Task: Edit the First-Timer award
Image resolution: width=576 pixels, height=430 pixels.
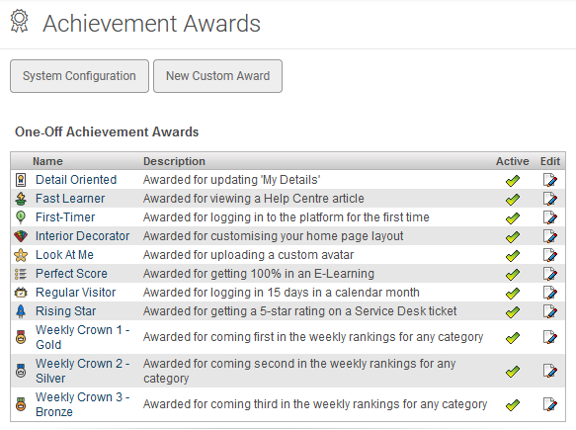Action: click(x=550, y=217)
